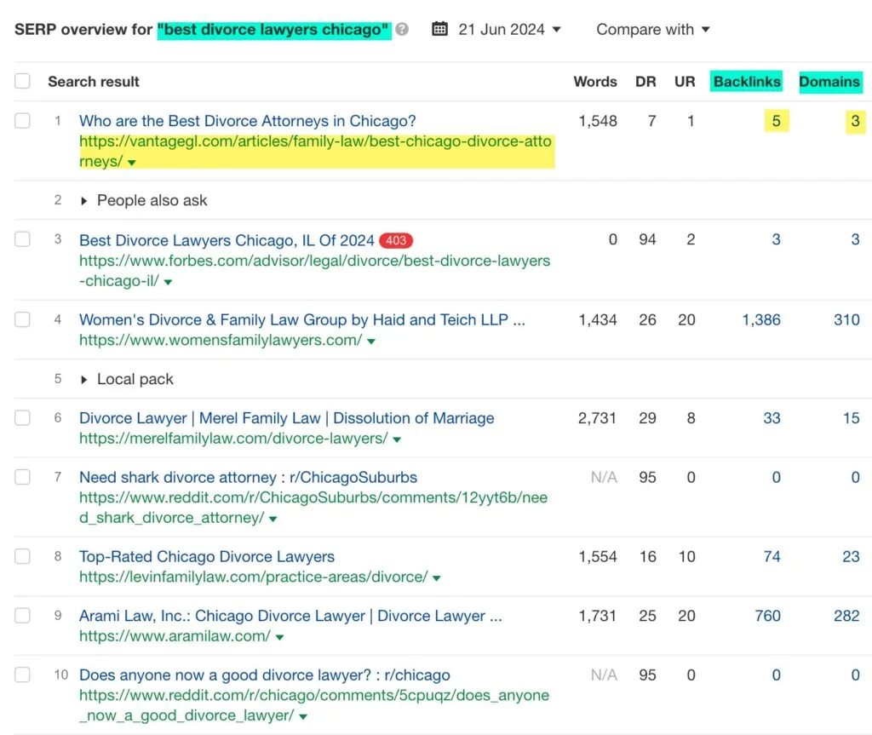Sort by the Backlinks column header
The image size is (872, 735).
click(x=747, y=82)
